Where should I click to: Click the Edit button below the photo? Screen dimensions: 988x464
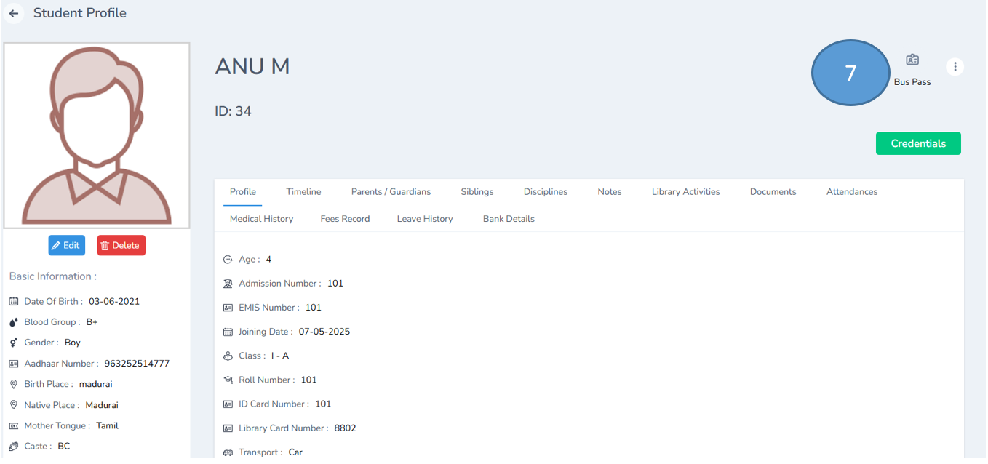point(66,245)
